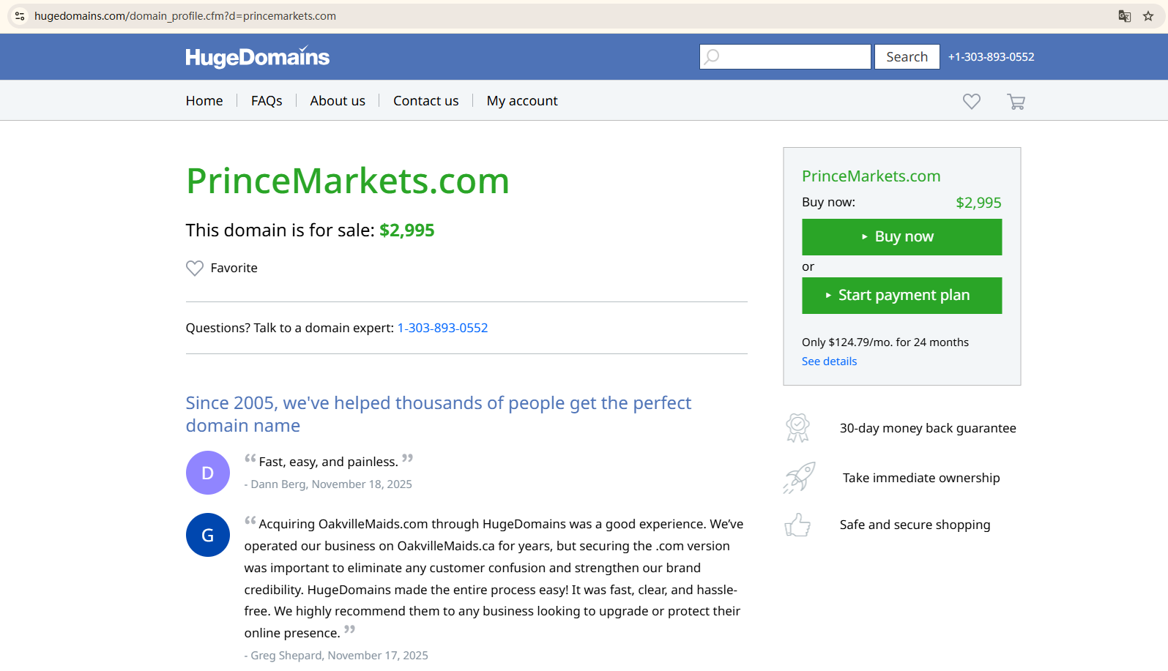Image resolution: width=1168 pixels, height=671 pixels.
Task: Call domain expert link 1-303-893-0552
Action: (442, 328)
